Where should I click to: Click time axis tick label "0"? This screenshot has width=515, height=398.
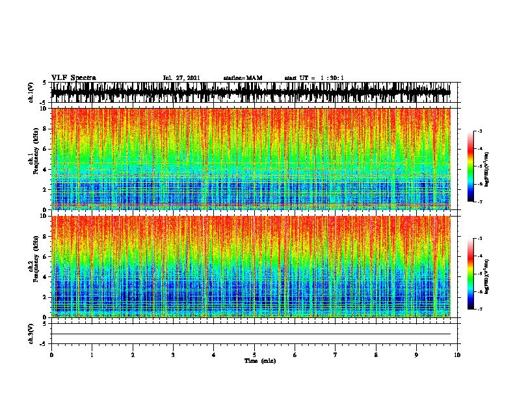(x=51, y=355)
